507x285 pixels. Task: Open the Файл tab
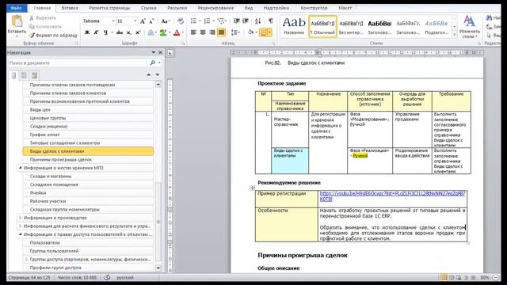[16, 8]
